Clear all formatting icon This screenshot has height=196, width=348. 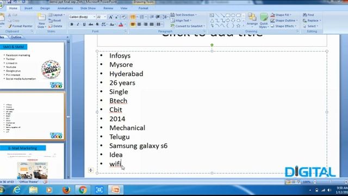[x=123, y=17]
